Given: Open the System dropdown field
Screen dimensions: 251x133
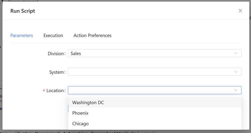Looking at the screenshot, I should [x=155, y=72].
